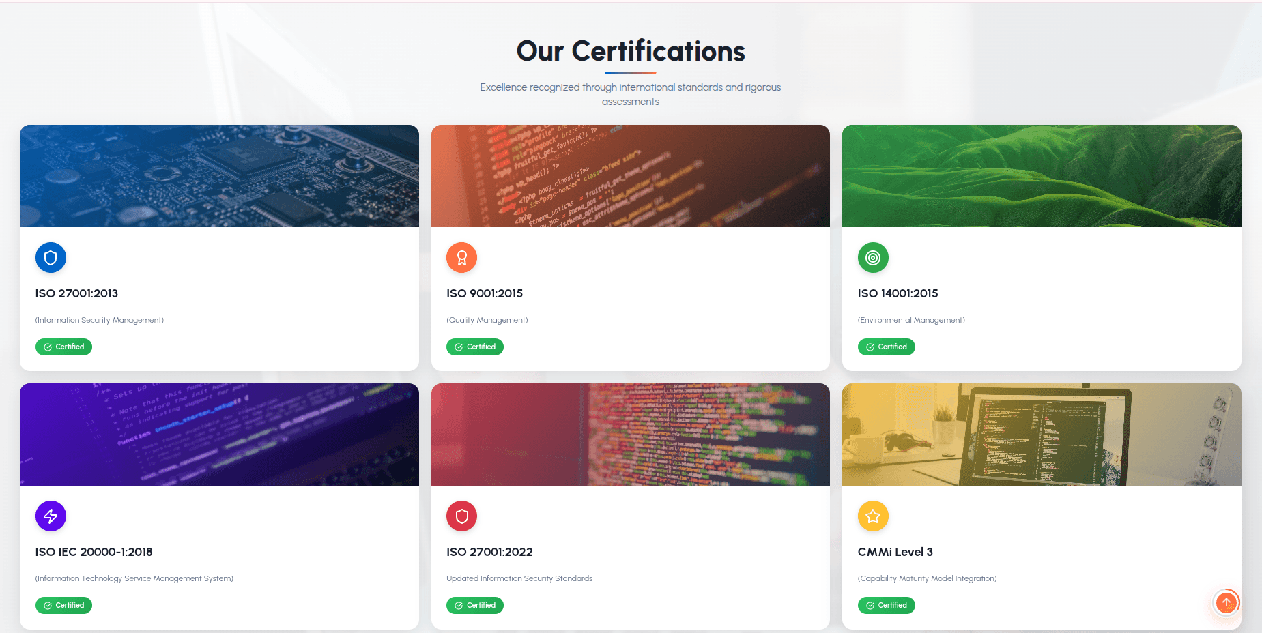Click the purple lightning bolt icon
1262x633 pixels.
51,516
